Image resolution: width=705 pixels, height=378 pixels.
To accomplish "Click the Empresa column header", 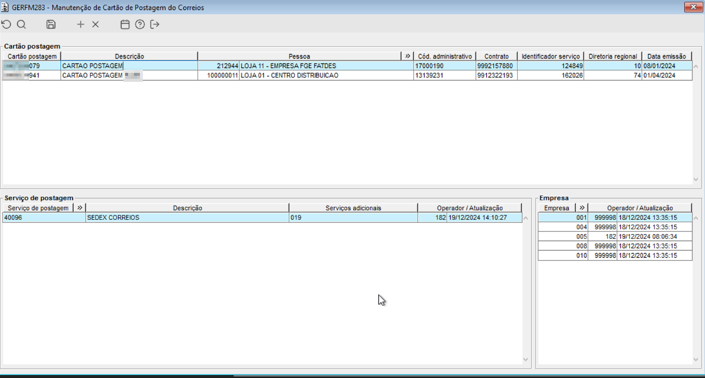I will coord(557,207).
